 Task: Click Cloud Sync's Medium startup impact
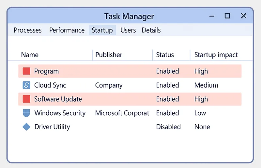pos(206,85)
